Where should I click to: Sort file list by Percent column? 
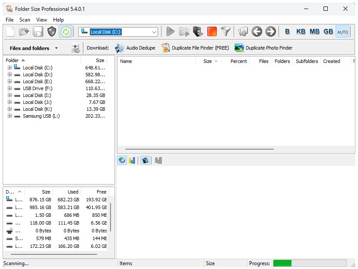point(236,61)
